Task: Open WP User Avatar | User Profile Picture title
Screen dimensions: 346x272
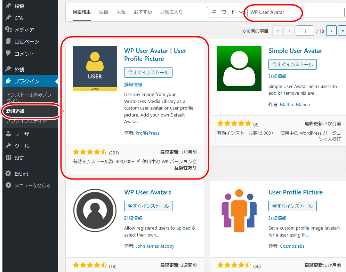Action: point(155,55)
